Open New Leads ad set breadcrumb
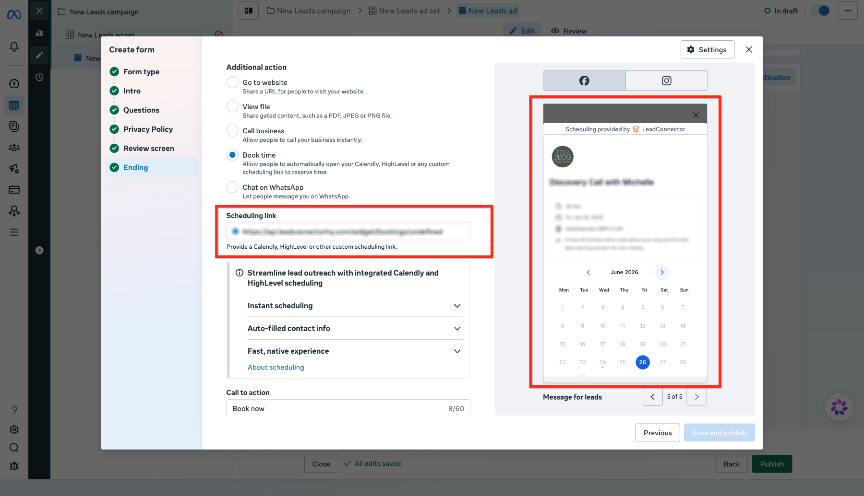The width and height of the screenshot is (864, 496). click(x=404, y=11)
